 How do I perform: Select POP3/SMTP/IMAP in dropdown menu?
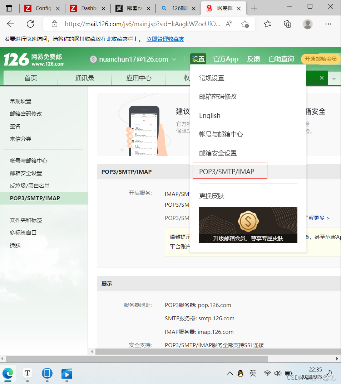(x=227, y=172)
